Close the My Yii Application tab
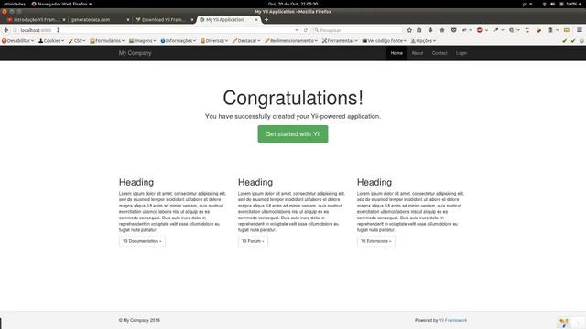 (256, 20)
